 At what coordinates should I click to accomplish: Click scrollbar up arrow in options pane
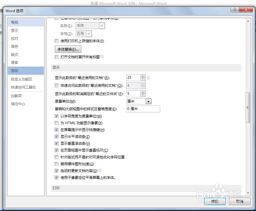248,21
